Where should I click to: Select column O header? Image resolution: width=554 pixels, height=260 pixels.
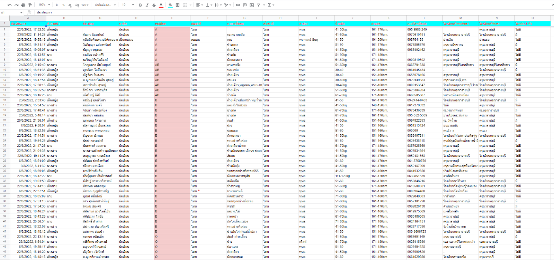(532, 18)
